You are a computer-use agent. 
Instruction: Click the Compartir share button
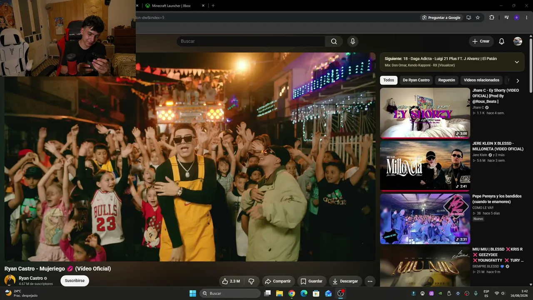coord(278,281)
